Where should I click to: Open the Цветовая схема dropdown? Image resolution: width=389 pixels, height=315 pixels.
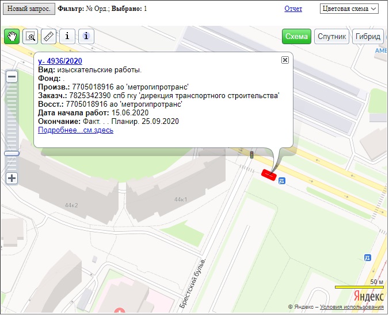click(x=349, y=9)
